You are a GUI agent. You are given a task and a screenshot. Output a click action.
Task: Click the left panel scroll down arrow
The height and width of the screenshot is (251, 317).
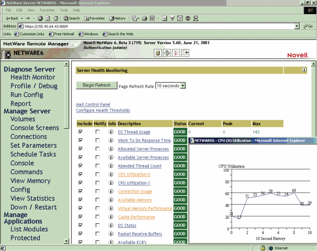[66, 241]
